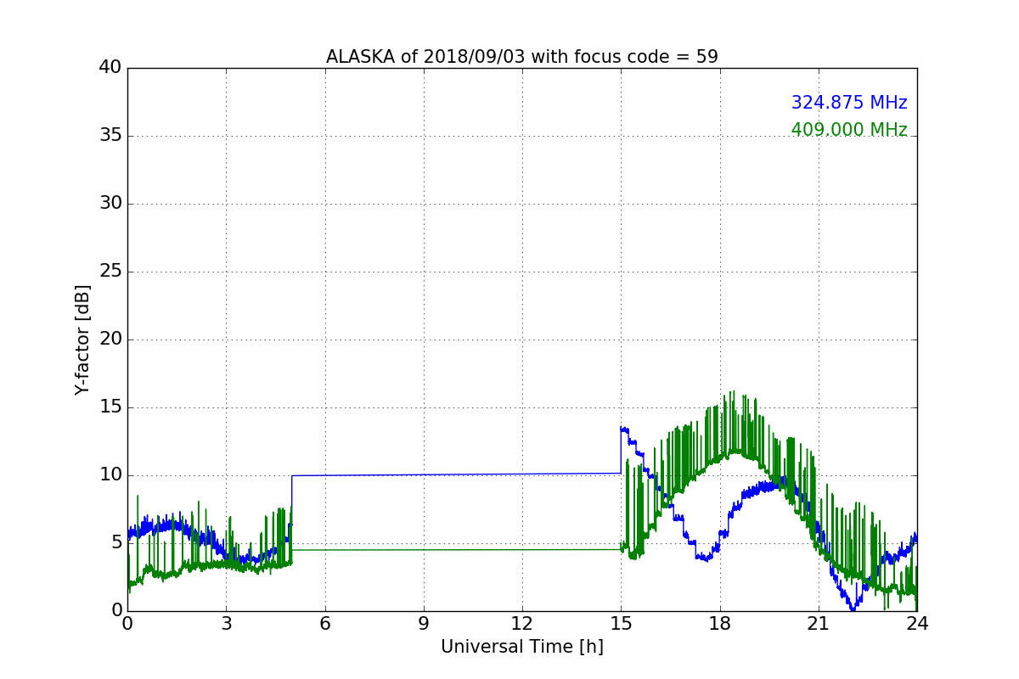The image size is (1019, 679).
Task: Click the y-axis tick label '40'
Action: [x=110, y=68]
